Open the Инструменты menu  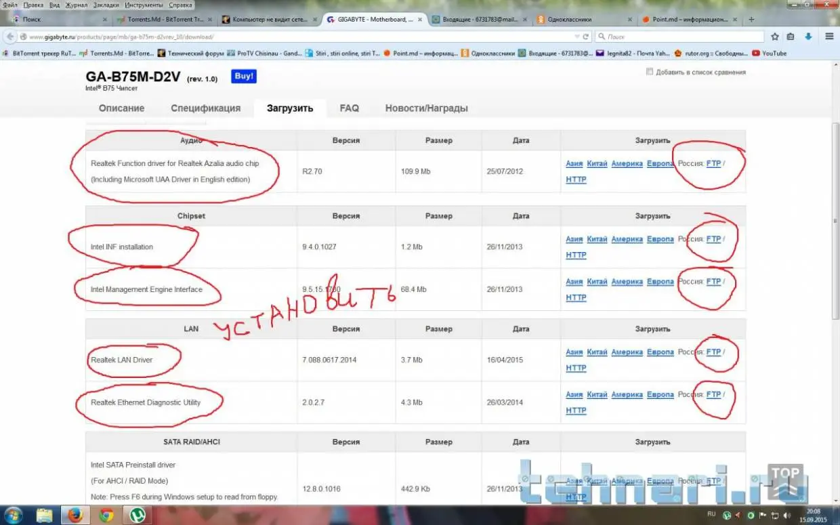pos(144,5)
